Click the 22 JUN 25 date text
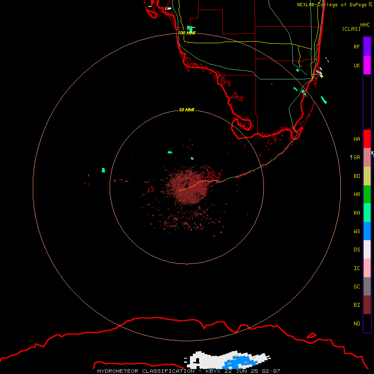 tap(241, 371)
